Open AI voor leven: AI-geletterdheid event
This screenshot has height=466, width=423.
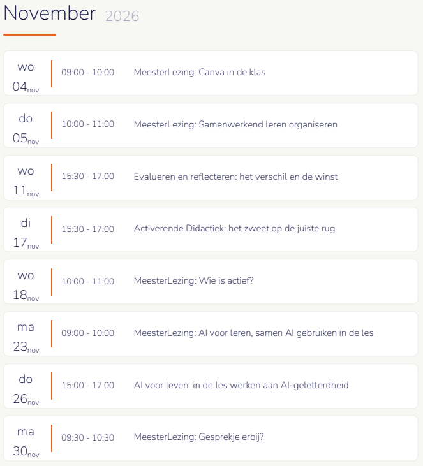tap(241, 385)
